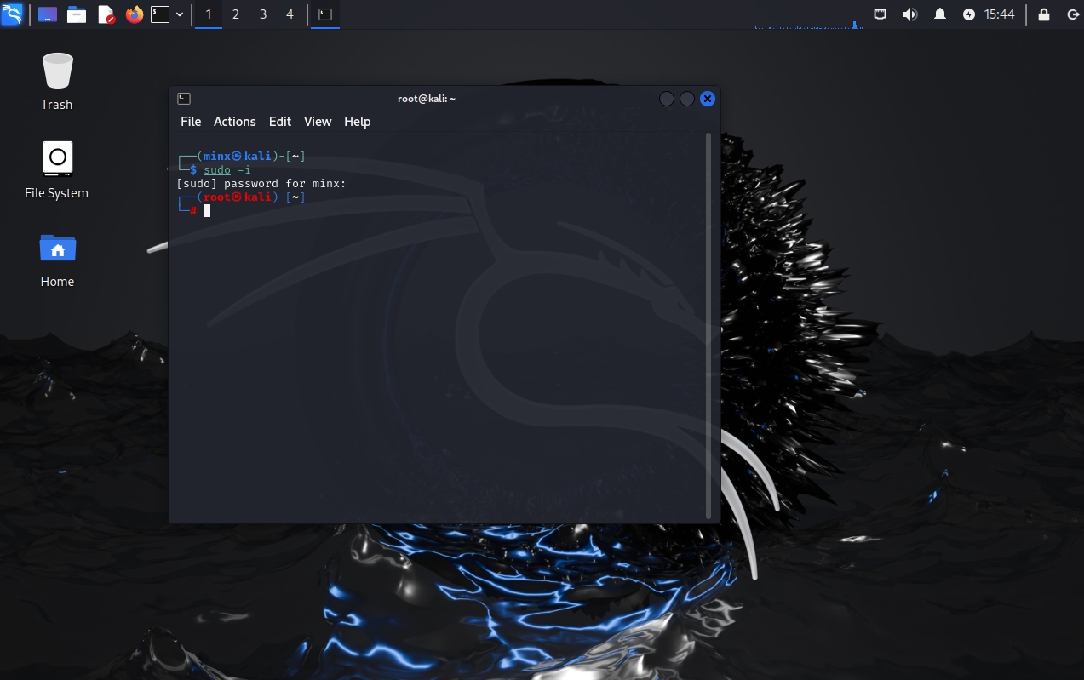Click the volume speaker icon
The height and width of the screenshot is (680, 1084).
(x=909, y=14)
